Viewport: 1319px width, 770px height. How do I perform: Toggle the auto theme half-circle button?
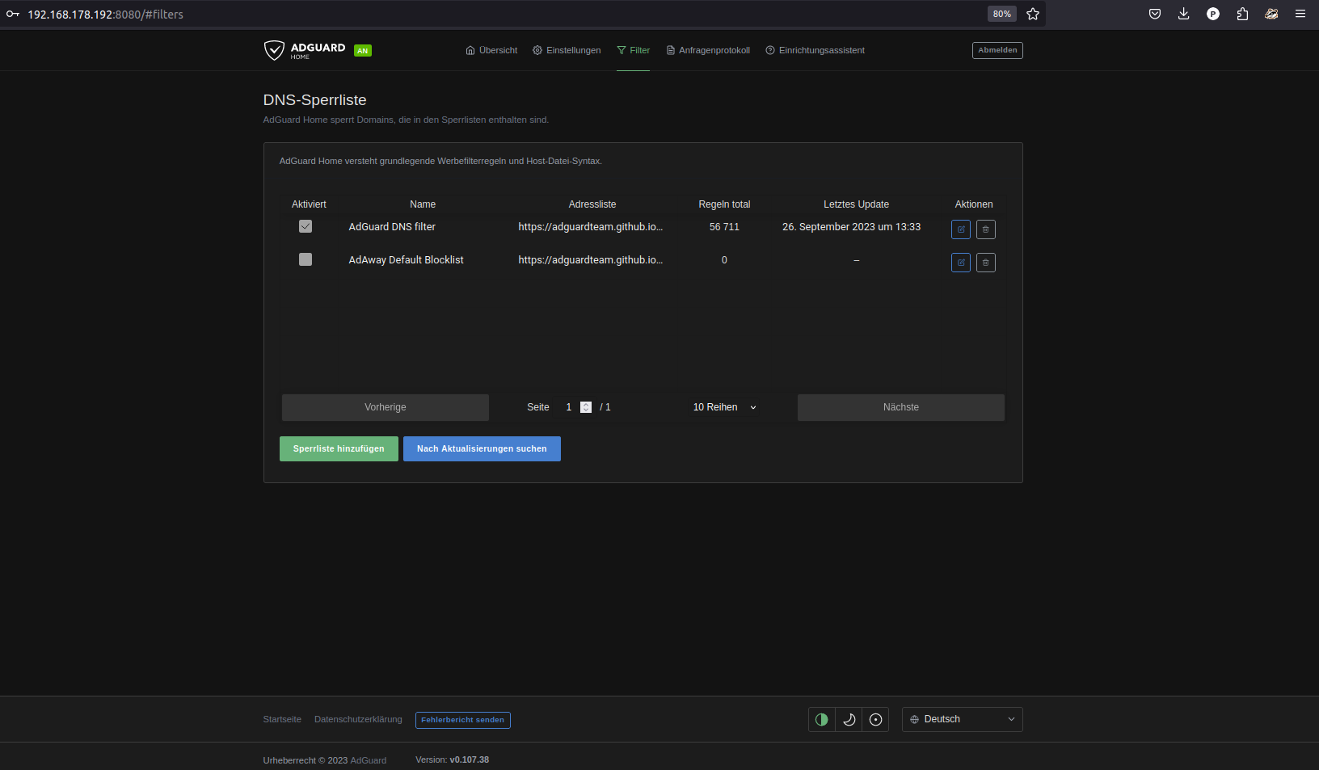pos(822,720)
